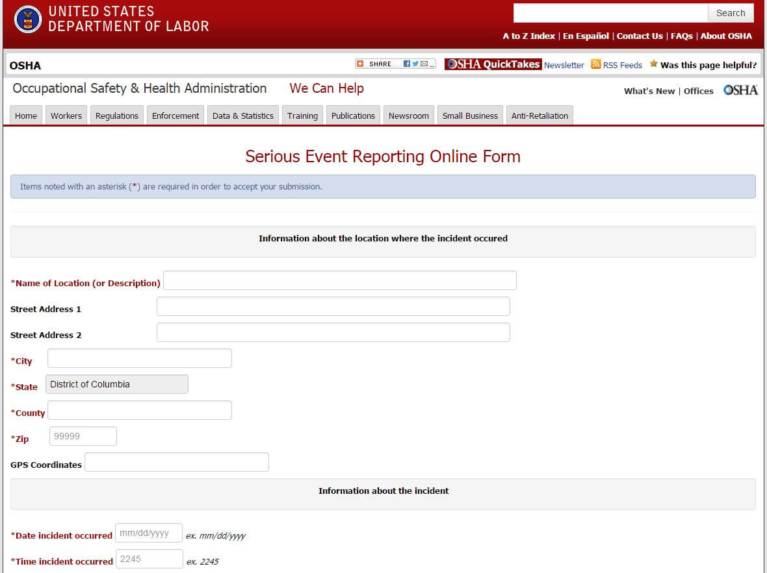Viewport: 767px width, 573px height.
Task: Switch to En Español
Action: pyautogui.click(x=586, y=36)
